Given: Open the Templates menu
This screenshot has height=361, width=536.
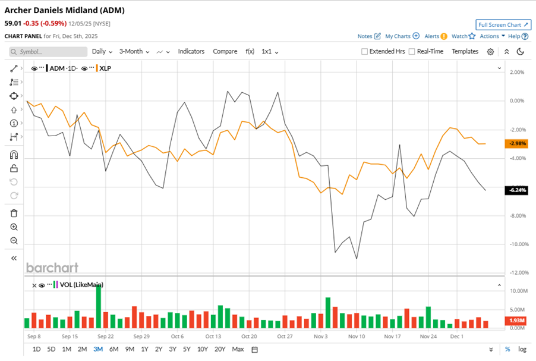Looking at the screenshot, I should click(465, 51).
